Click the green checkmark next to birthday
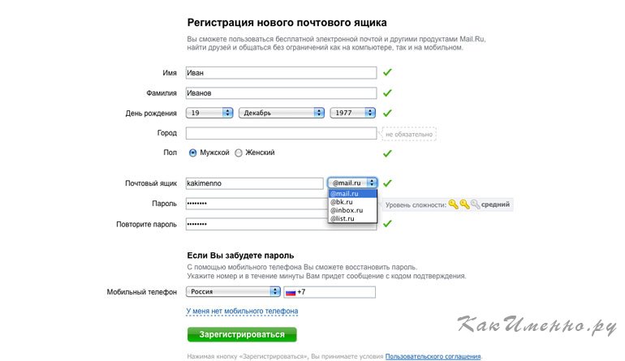625x361 pixels. [387, 113]
